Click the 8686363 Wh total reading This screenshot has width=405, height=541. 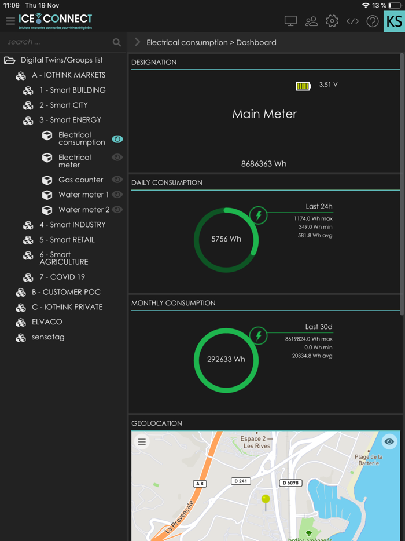point(264,164)
